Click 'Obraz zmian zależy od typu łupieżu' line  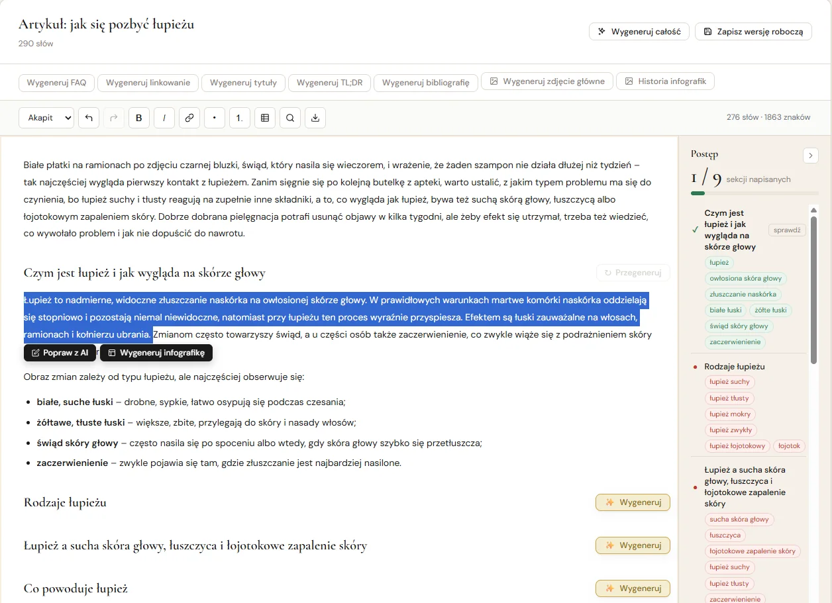coord(164,377)
